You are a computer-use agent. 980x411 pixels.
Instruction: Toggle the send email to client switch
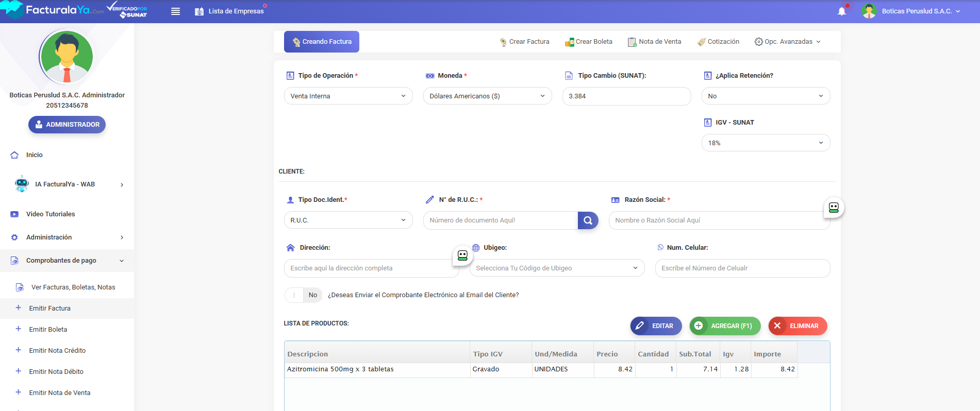click(x=304, y=295)
